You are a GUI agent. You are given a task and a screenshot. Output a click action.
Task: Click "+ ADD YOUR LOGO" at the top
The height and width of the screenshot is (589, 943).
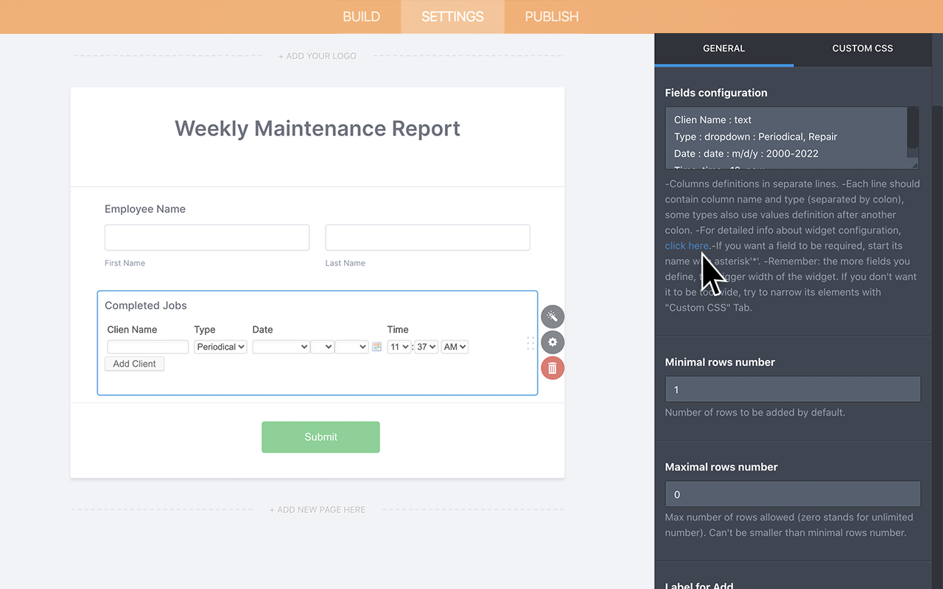(317, 55)
